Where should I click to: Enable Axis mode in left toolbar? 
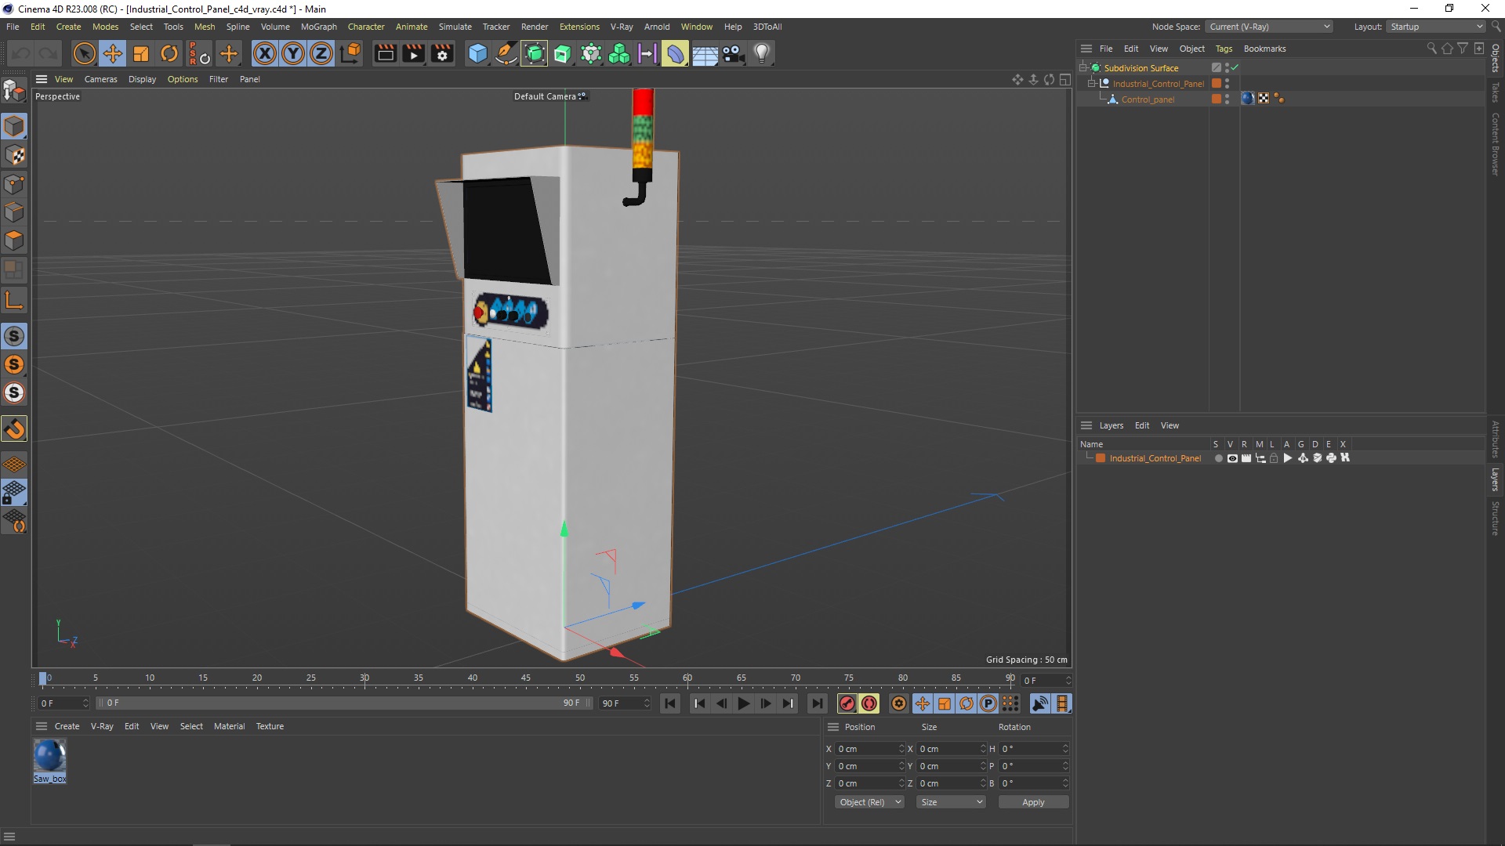[x=14, y=300]
